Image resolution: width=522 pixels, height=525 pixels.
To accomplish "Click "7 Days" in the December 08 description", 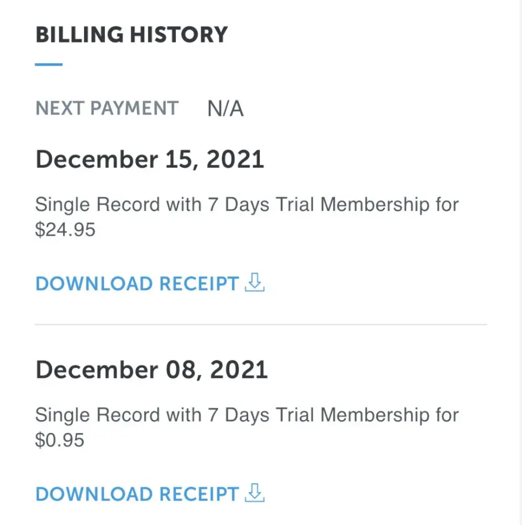I will [239, 415].
